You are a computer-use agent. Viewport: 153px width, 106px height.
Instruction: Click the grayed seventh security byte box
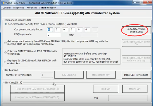pyautogui.click(x=95, y=30)
